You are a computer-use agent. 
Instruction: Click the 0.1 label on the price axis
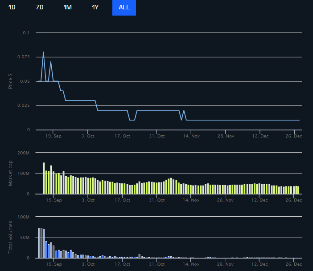pyautogui.click(x=26, y=33)
